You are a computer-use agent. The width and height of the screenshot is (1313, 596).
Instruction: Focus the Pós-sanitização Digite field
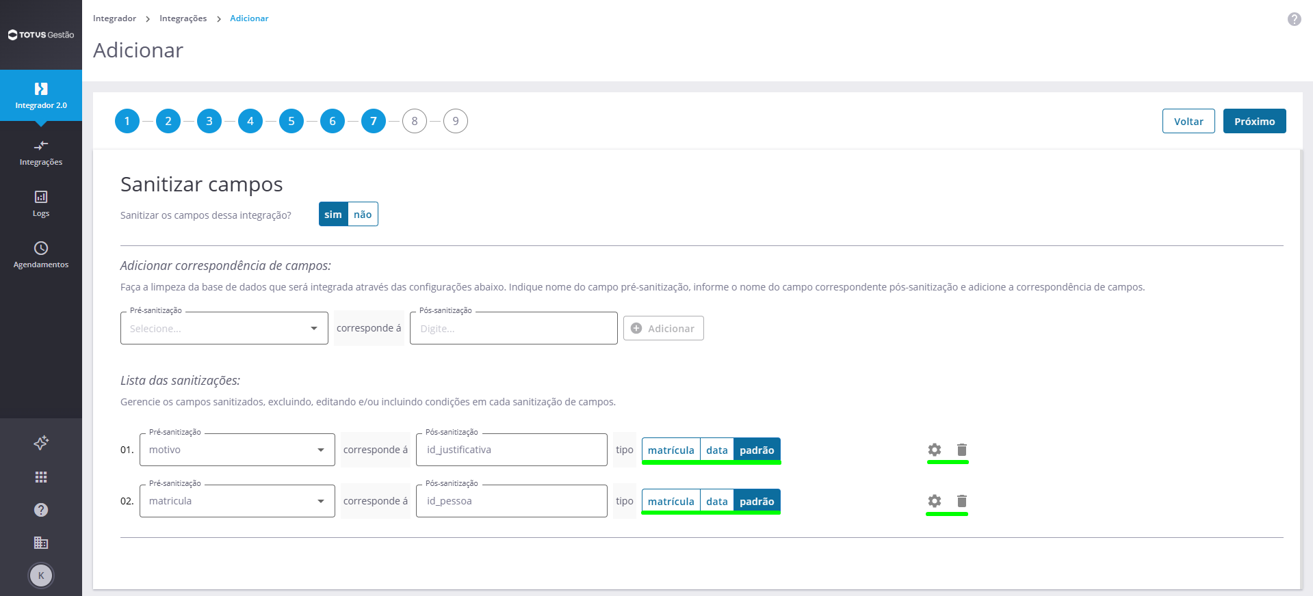click(514, 328)
